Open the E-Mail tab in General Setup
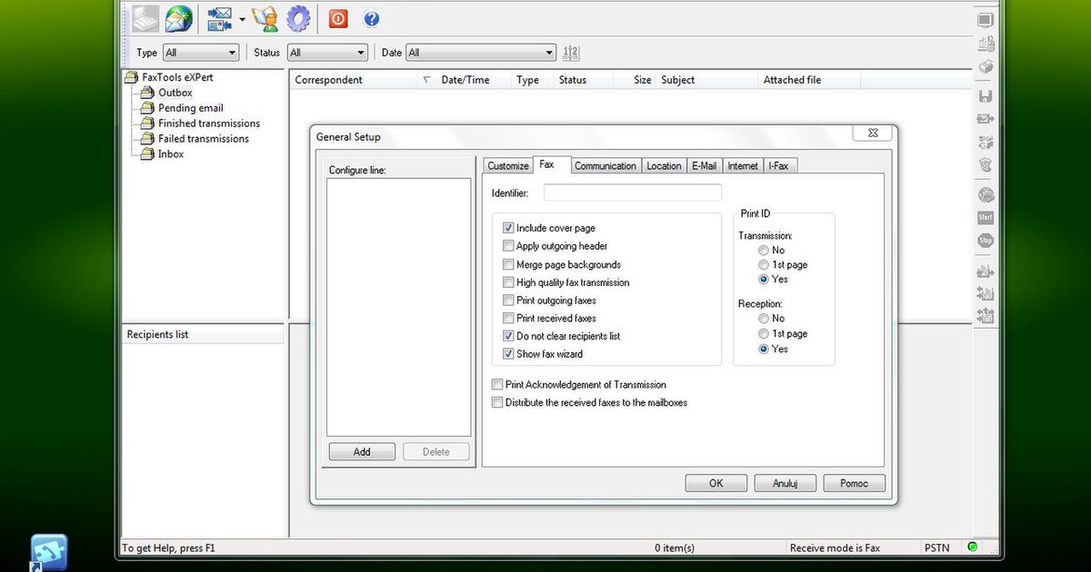This screenshot has width=1091, height=572. tap(704, 165)
